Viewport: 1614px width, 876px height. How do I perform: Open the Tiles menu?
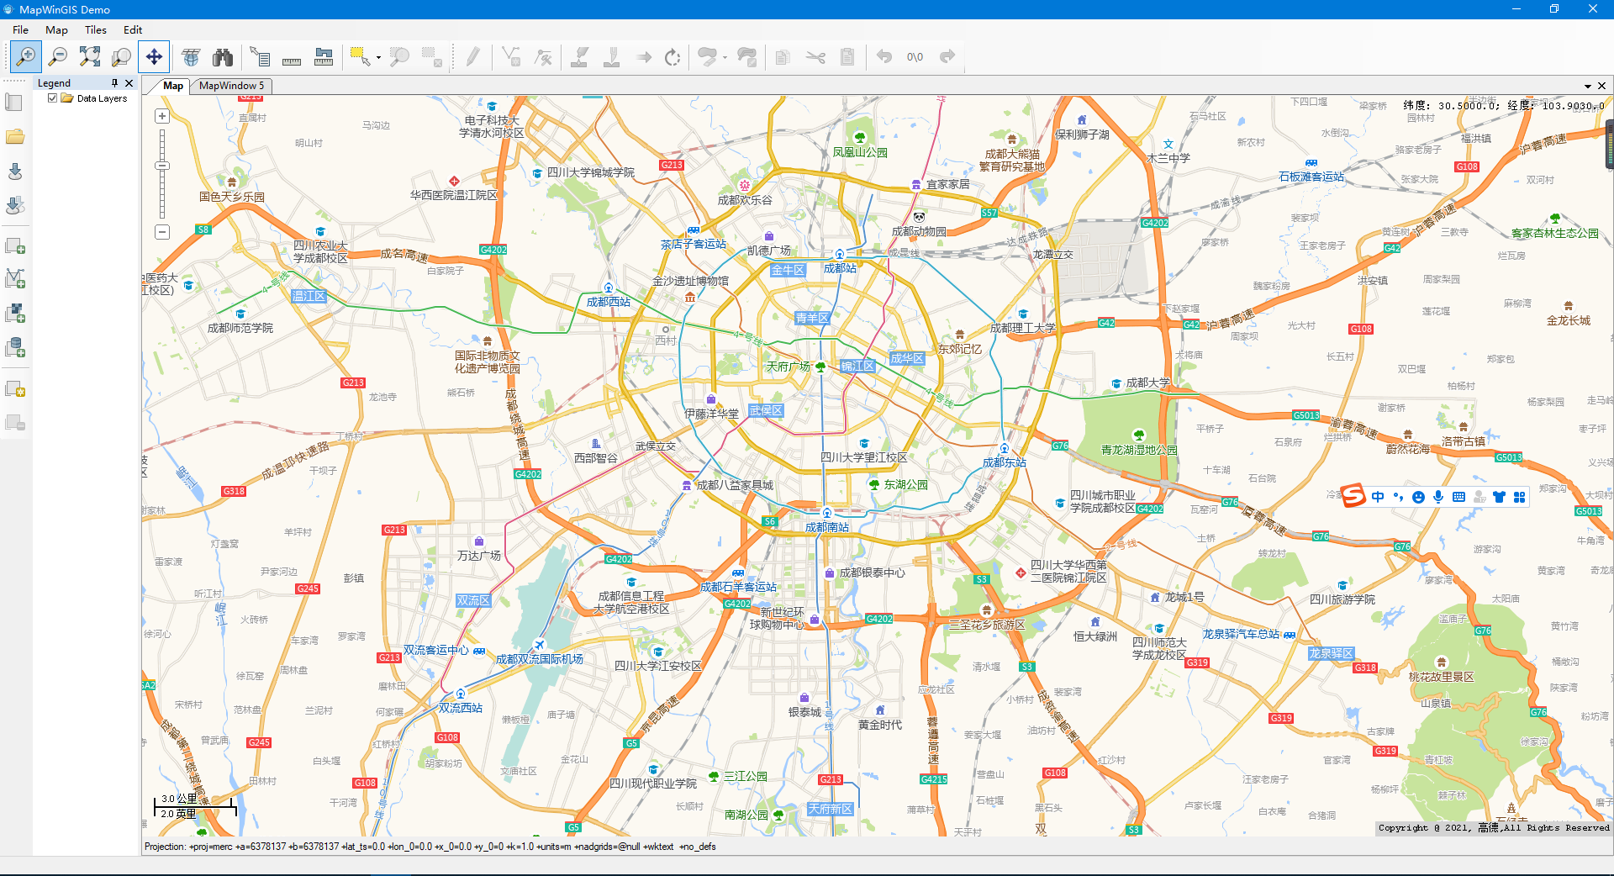[x=95, y=29]
